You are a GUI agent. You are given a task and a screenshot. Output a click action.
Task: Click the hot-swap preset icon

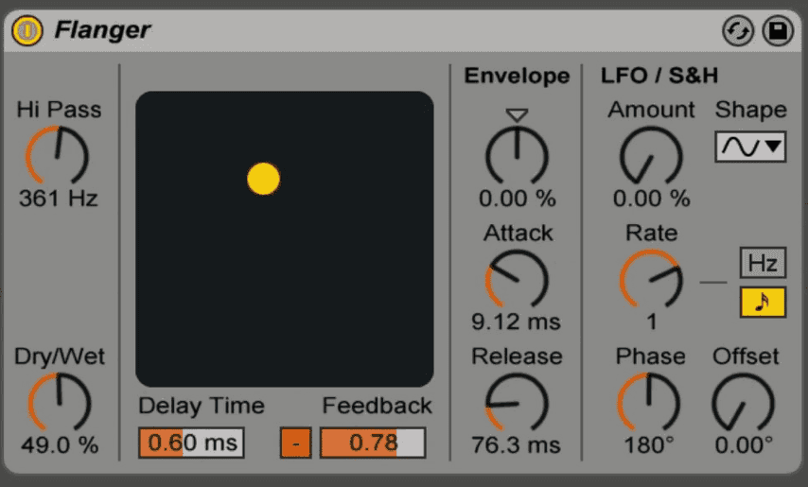point(738,31)
